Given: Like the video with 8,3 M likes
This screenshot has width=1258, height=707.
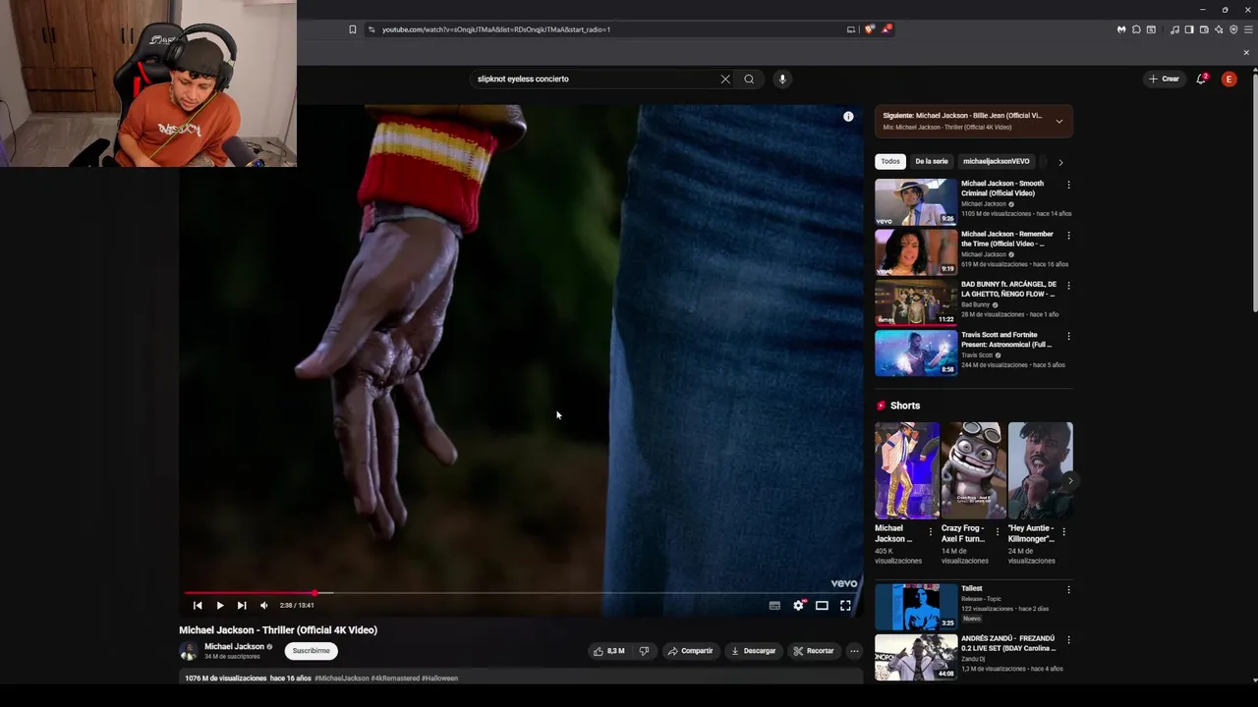Looking at the screenshot, I should pos(608,651).
